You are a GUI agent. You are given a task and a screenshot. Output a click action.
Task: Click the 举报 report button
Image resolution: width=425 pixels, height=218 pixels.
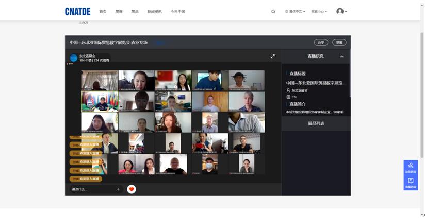point(338,42)
